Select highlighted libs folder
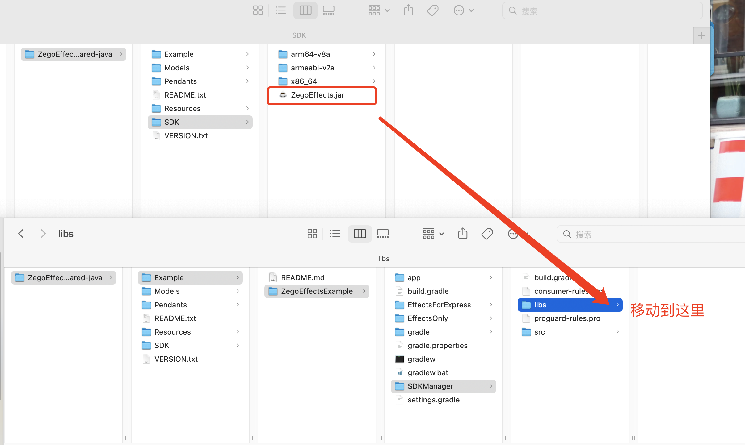745x445 pixels. tap(570, 305)
